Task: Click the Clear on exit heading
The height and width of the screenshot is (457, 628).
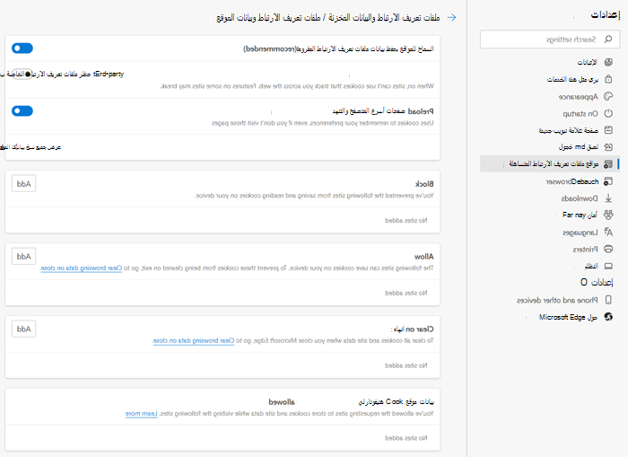Action: point(413,330)
